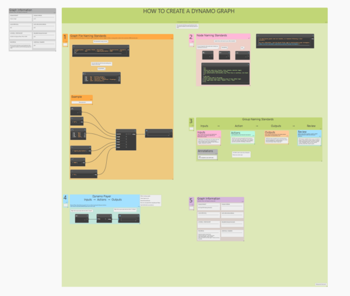Screen dimensions: 350x296
Task: Click the six-input concatenation node in Example
Action: 126,140
